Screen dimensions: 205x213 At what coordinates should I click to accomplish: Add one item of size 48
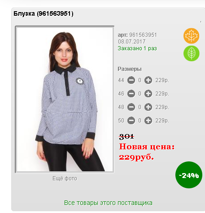pyautogui.click(x=148, y=107)
